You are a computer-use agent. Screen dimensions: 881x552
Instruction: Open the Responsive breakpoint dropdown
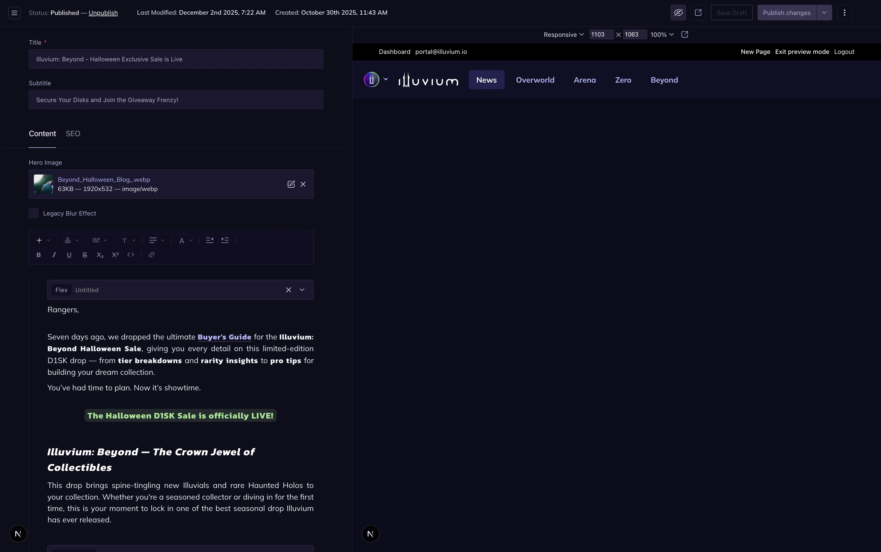563,35
